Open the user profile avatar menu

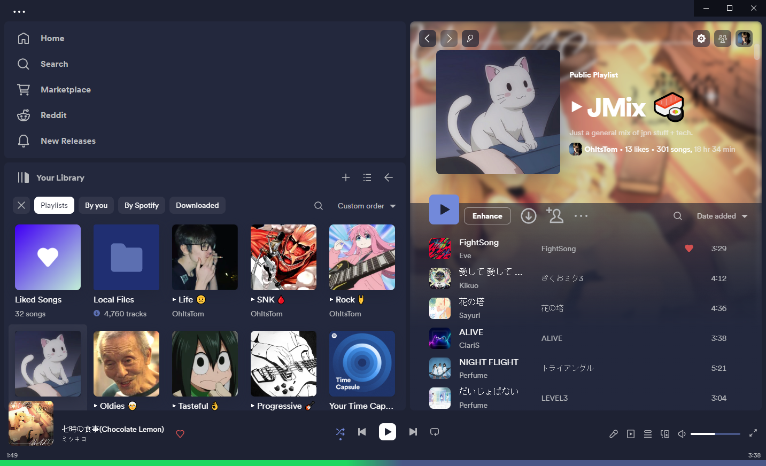pyautogui.click(x=744, y=38)
